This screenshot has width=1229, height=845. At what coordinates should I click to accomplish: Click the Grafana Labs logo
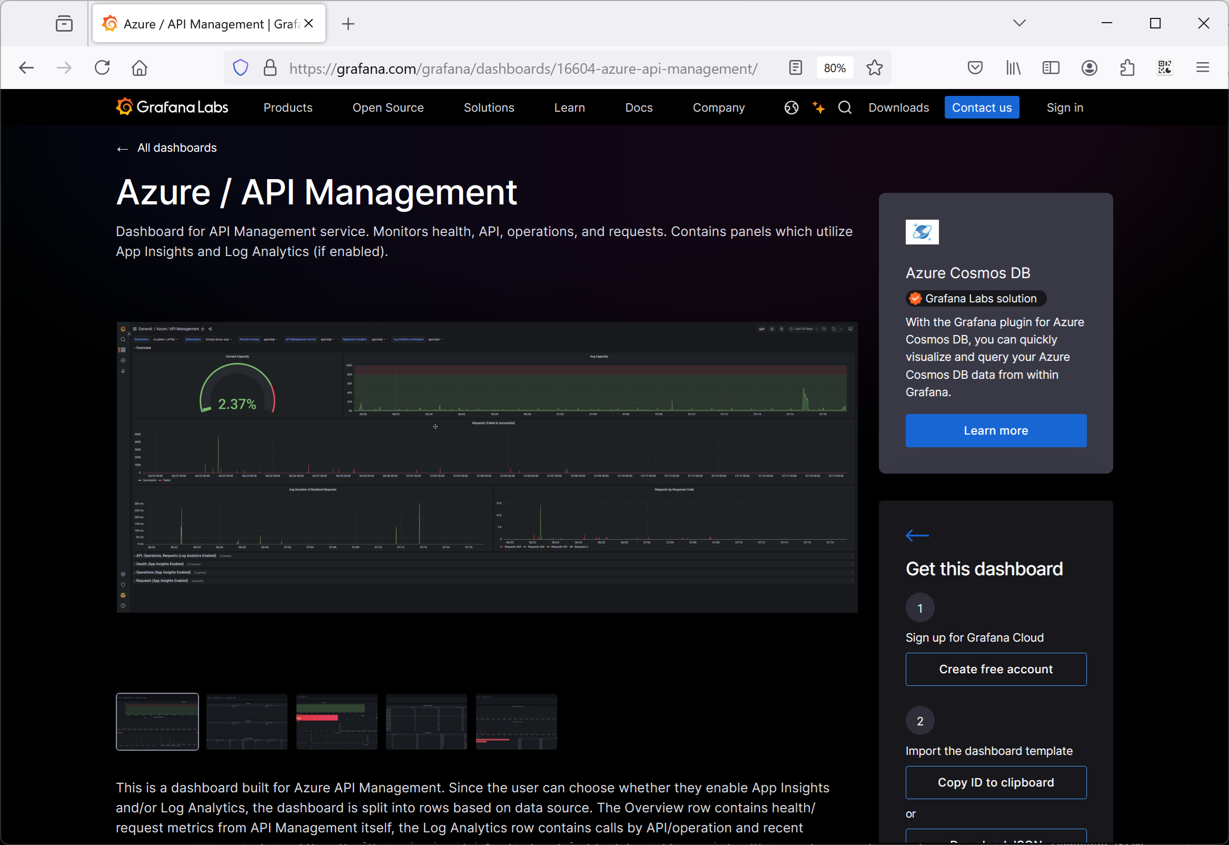point(172,107)
